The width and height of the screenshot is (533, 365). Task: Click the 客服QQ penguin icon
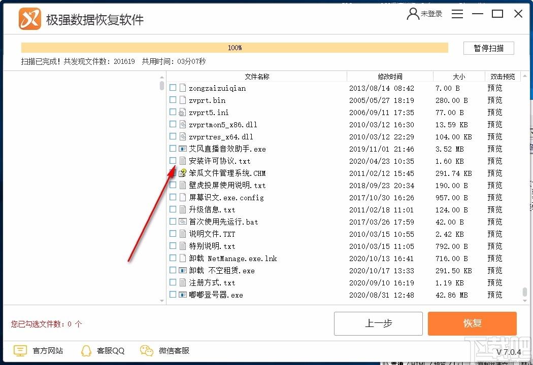86,350
